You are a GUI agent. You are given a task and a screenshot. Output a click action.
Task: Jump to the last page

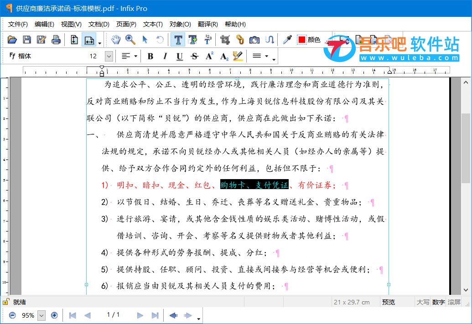(x=155, y=315)
